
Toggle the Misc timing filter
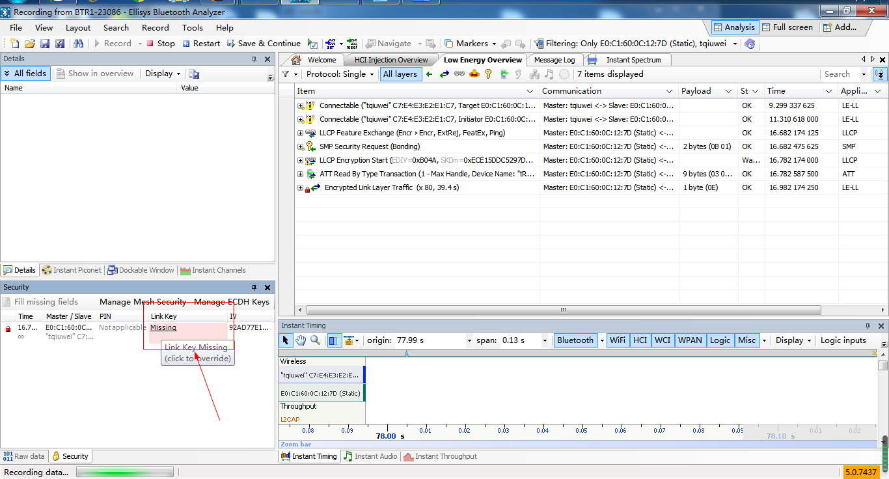[x=747, y=340]
